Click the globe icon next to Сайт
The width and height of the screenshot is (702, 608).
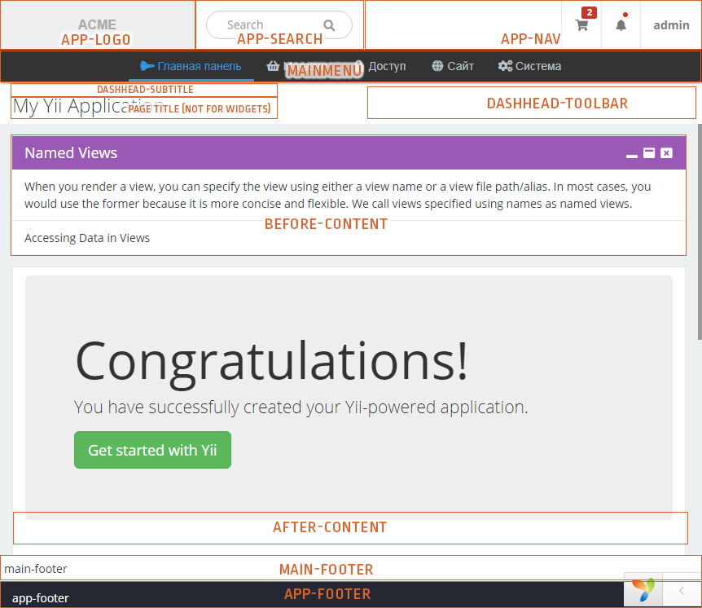point(437,66)
